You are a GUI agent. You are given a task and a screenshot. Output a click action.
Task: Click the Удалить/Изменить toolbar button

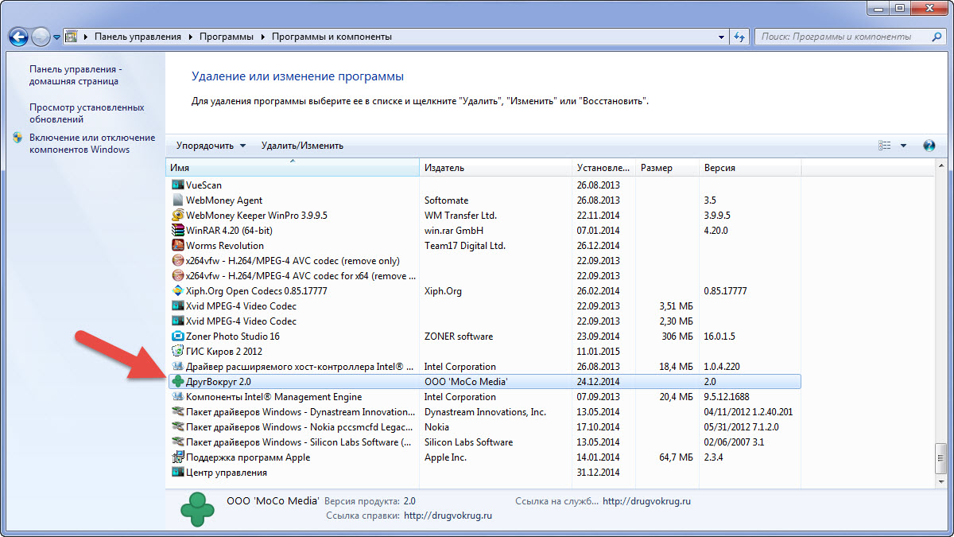(x=302, y=146)
